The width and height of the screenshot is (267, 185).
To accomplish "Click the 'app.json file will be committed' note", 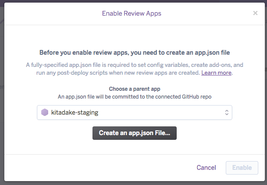I will coord(135,97).
